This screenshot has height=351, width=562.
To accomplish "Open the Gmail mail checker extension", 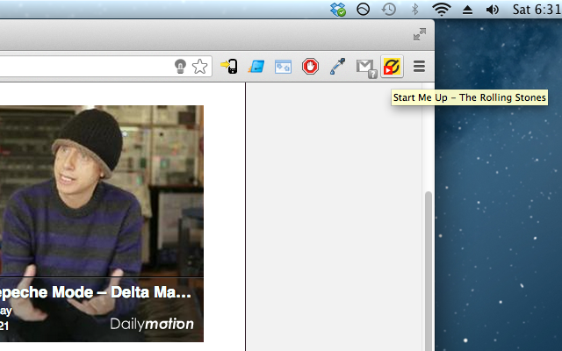I will coord(366,68).
